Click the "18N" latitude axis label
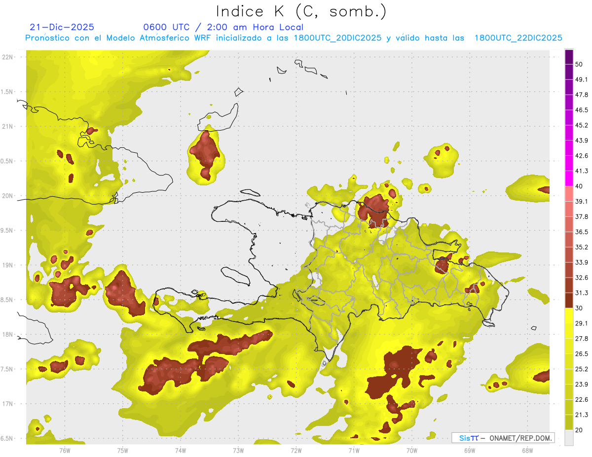Viewport: 592px width, 457px height. pyautogui.click(x=7, y=335)
